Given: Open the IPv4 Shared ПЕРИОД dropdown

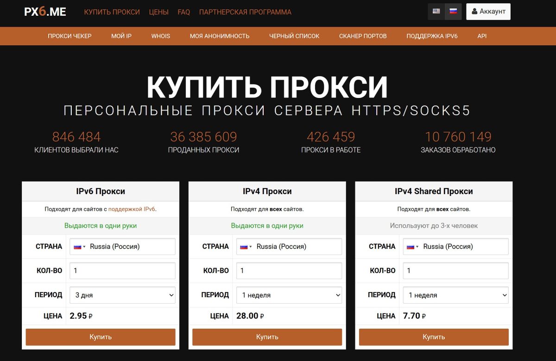Looking at the screenshot, I should [456, 295].
